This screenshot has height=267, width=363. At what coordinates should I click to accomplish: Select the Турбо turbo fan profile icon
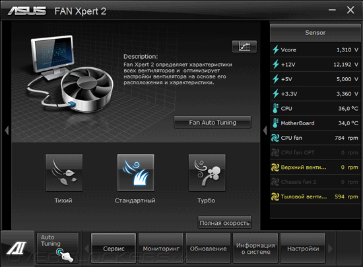[207, 173]
